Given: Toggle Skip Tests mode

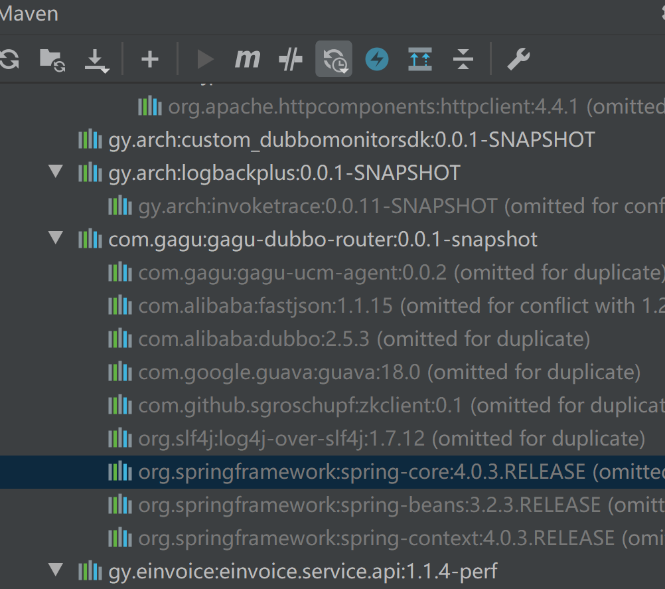Looking at the screenshot, I should [x=290, y=58].
